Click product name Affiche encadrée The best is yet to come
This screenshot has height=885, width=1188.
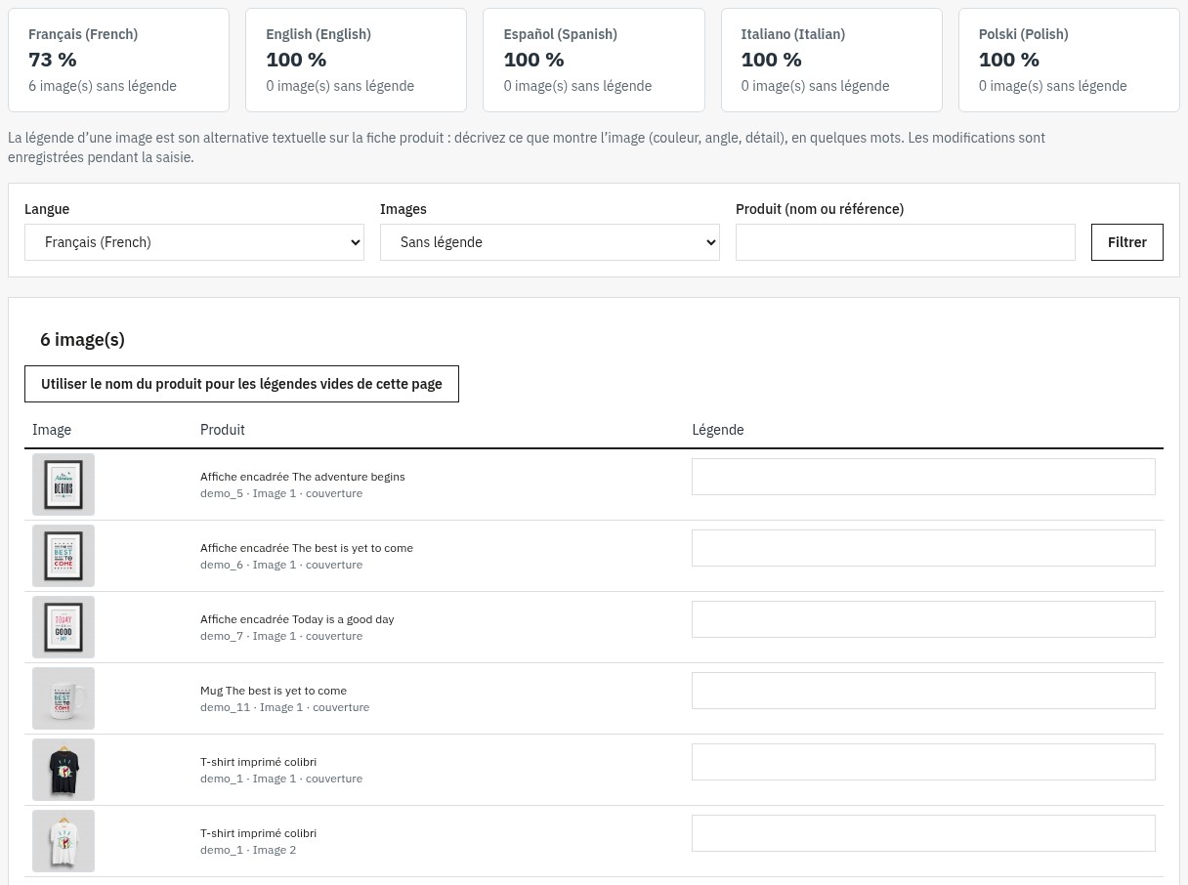(x=307, y=548)
